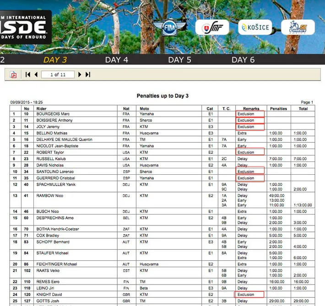Click the 'Cat' column header
This screenshot has height=306, width=325.
[210, 108]
